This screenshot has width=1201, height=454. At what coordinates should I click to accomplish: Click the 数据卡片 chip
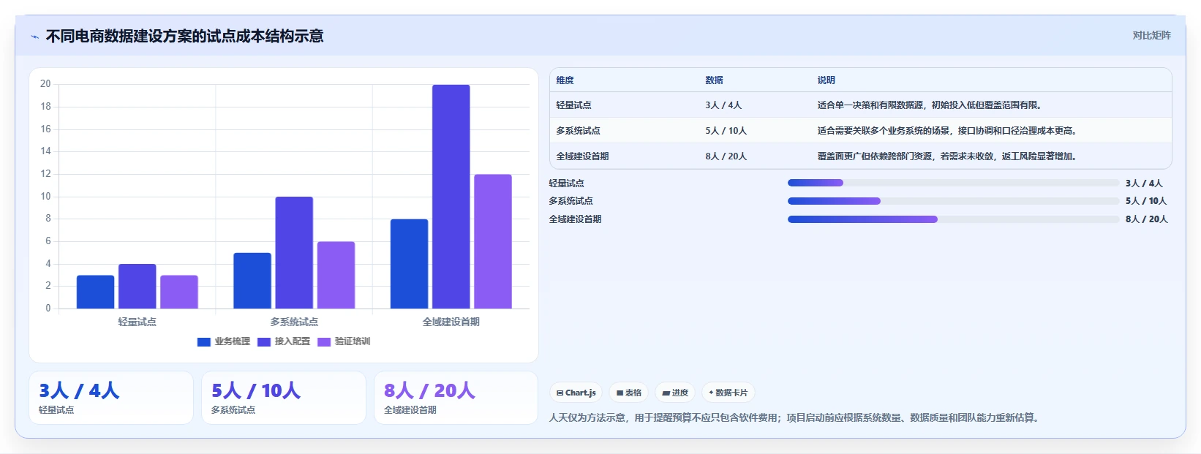[x=728, y=393]
